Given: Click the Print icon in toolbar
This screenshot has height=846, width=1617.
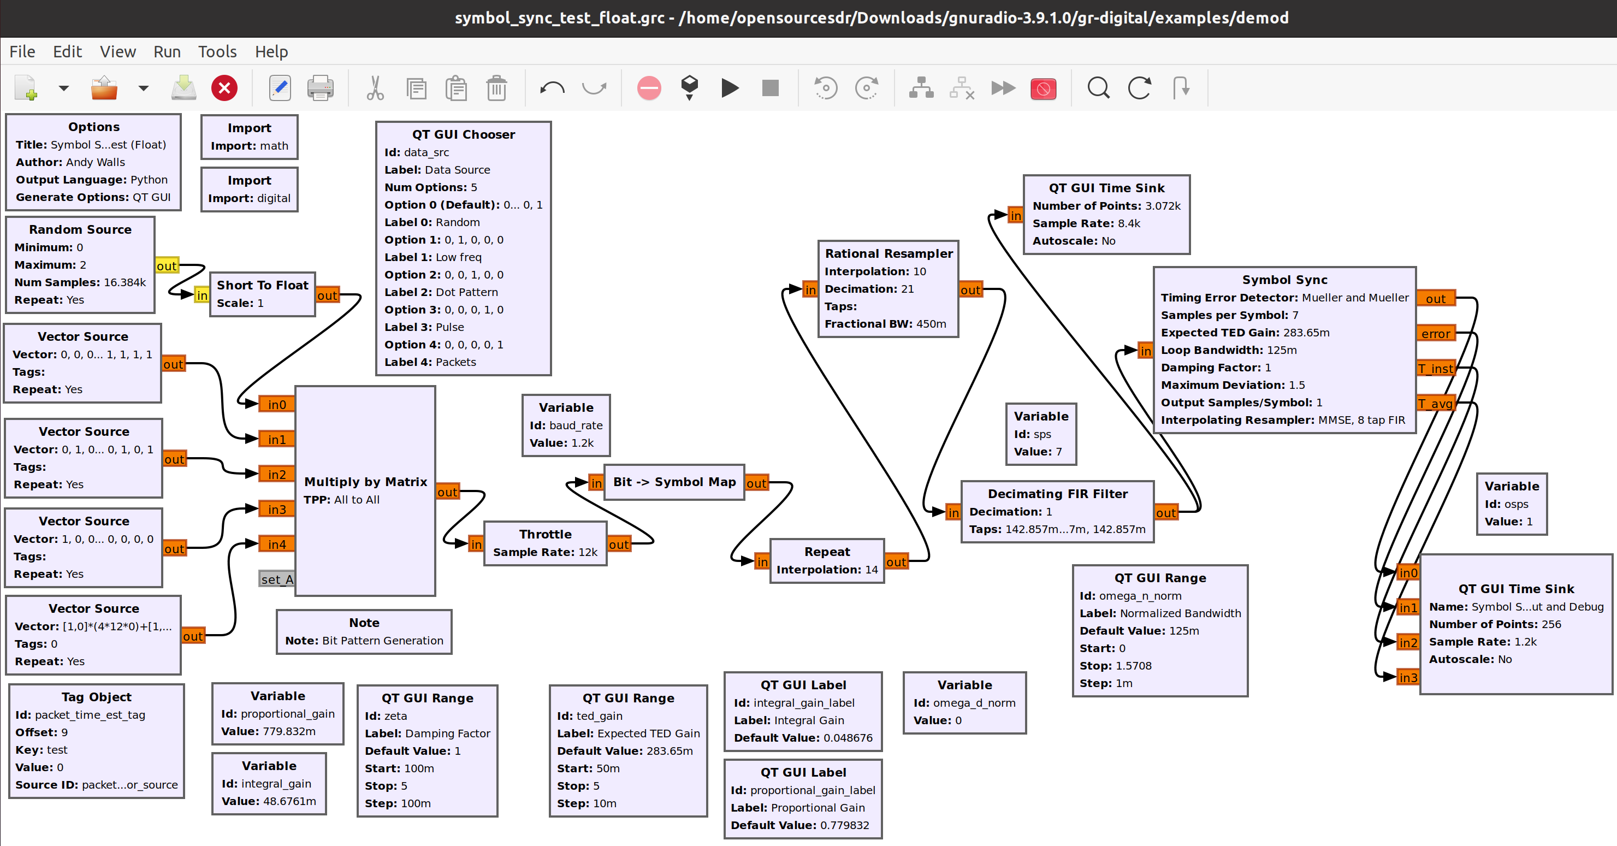Looking at the screenshot, I should click(x=320, y=88).
